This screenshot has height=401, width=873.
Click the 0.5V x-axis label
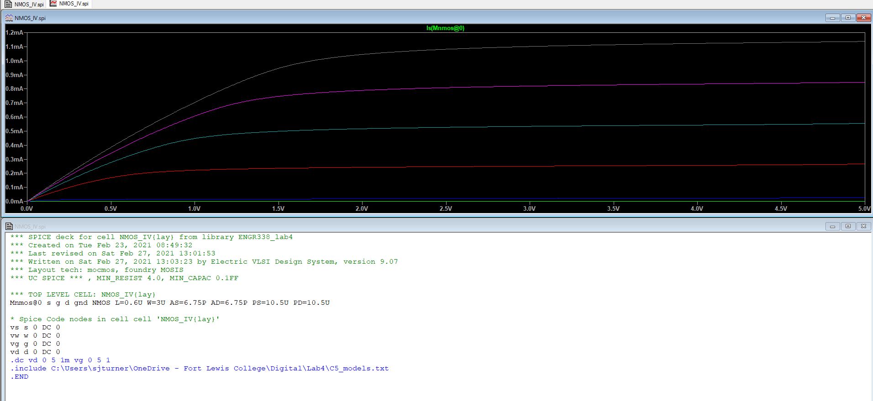(x=110, y=208)
